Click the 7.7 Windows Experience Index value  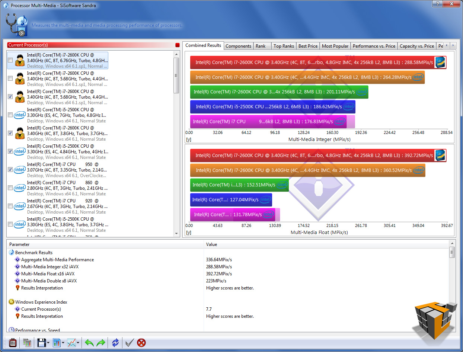click(x=209, y=309)
